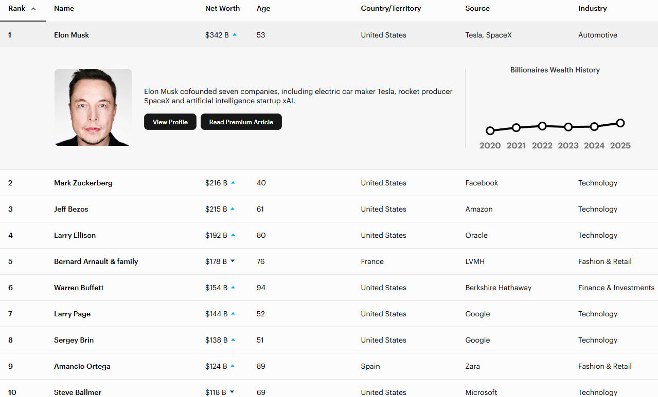Click Elon Musk's portrait photo
Viewport: 658px width, 397px height.
[93, 107]
